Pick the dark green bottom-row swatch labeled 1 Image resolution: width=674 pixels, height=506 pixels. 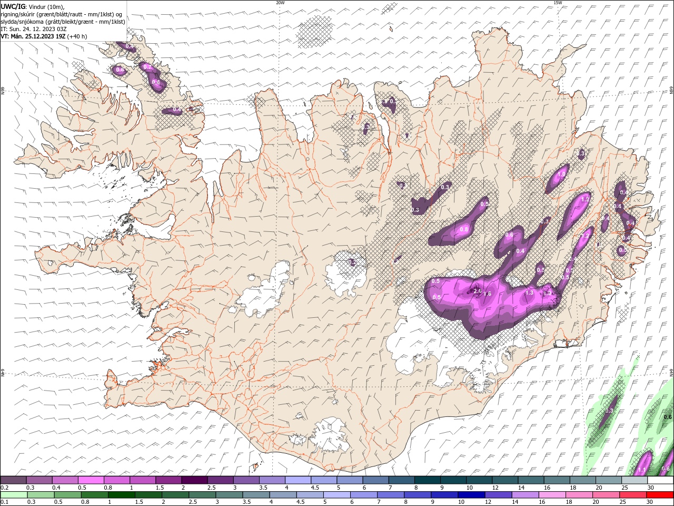click(x=122, y=495)
